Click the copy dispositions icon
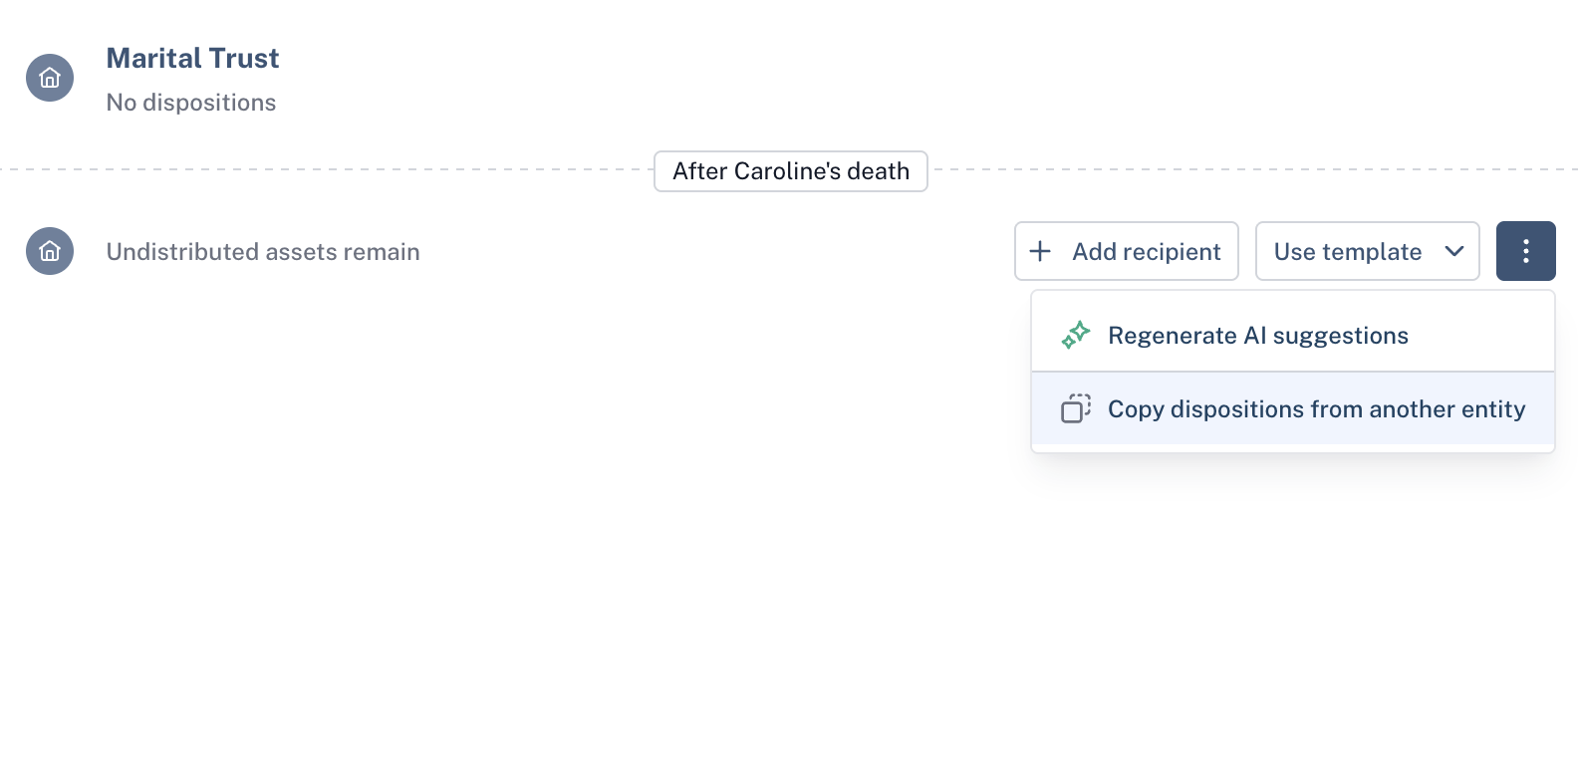Viewport: 1578px width, 775px height. click(1076, 408)
